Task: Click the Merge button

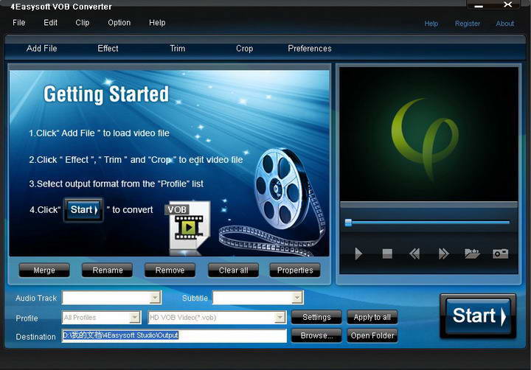Action: [x=44, y=270]
